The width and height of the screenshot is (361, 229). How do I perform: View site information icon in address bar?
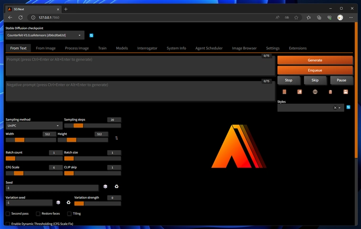(33, 18)
